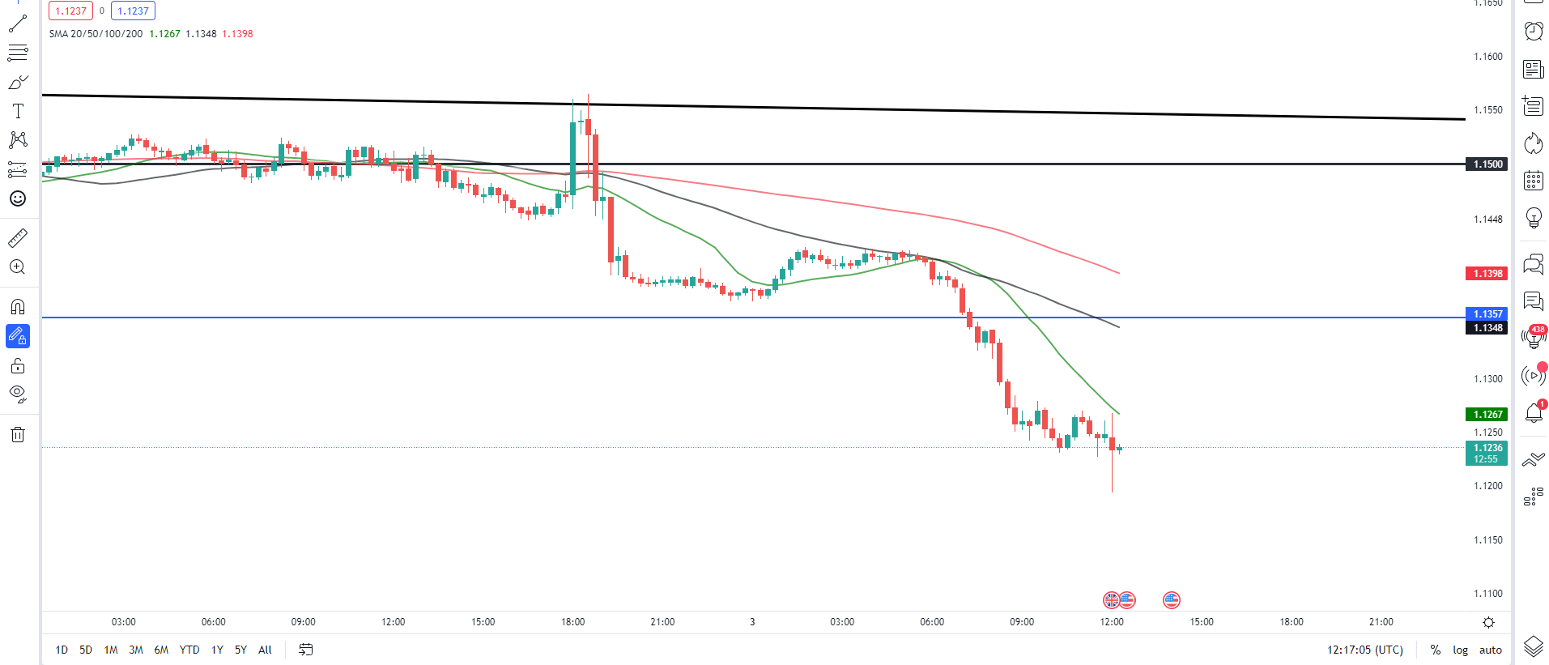The image size is (1549, 665).
Task: Set range to YTD
Action: point(189,650)
